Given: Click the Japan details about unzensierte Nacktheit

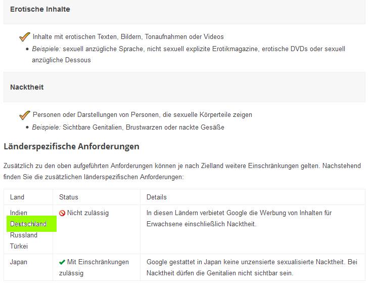Looking at the screenshot, I should [252, 267].
